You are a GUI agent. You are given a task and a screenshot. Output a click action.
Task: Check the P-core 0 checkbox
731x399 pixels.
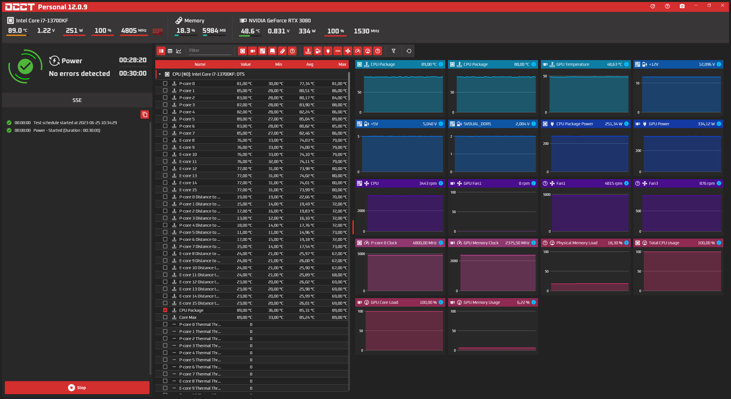click(x=165, y=83)
